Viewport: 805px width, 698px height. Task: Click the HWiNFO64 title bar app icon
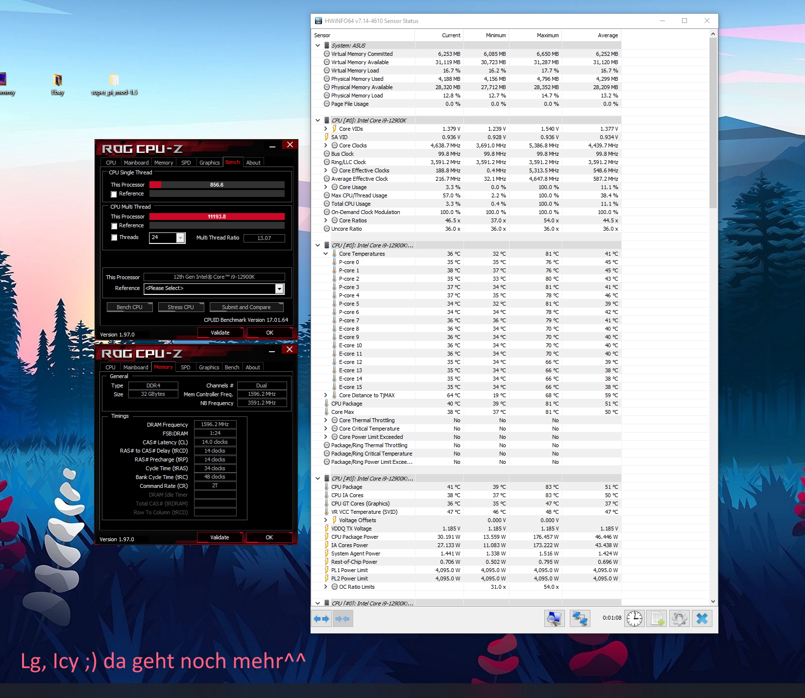[318, 21]
